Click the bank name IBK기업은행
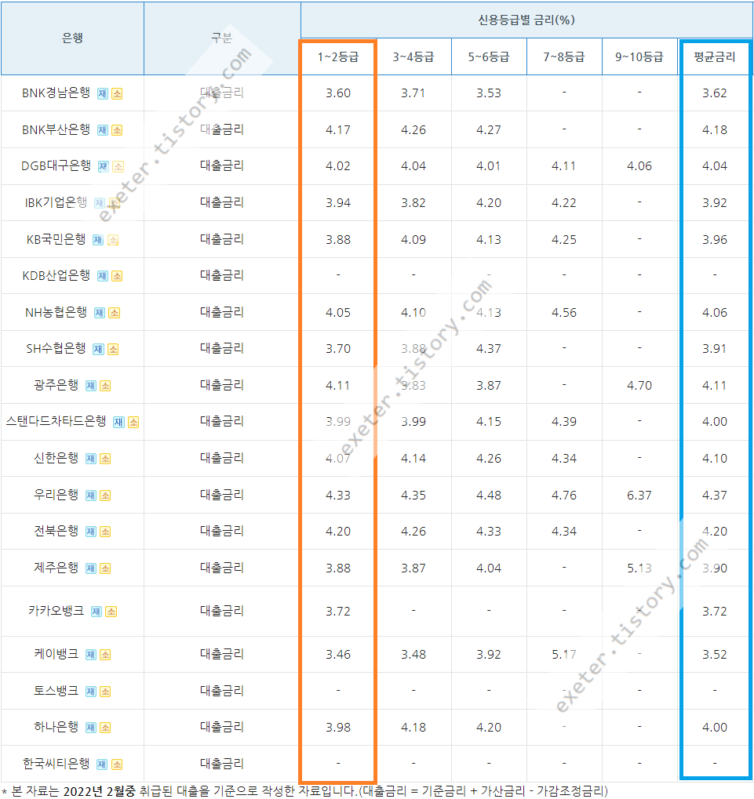 click(56, 203)
